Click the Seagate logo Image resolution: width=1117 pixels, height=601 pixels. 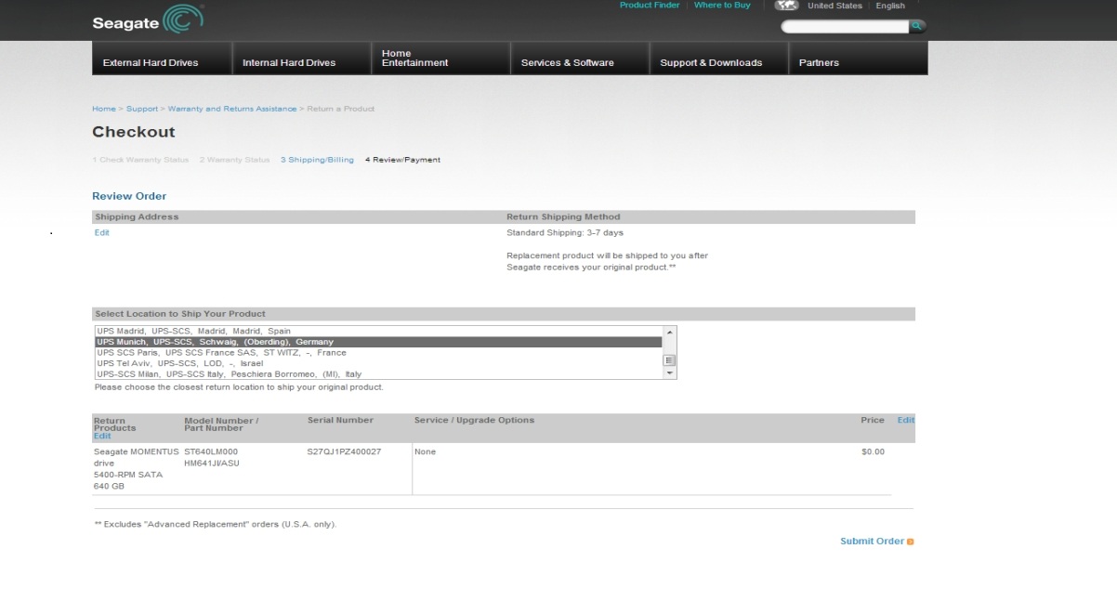coord(148,20)
